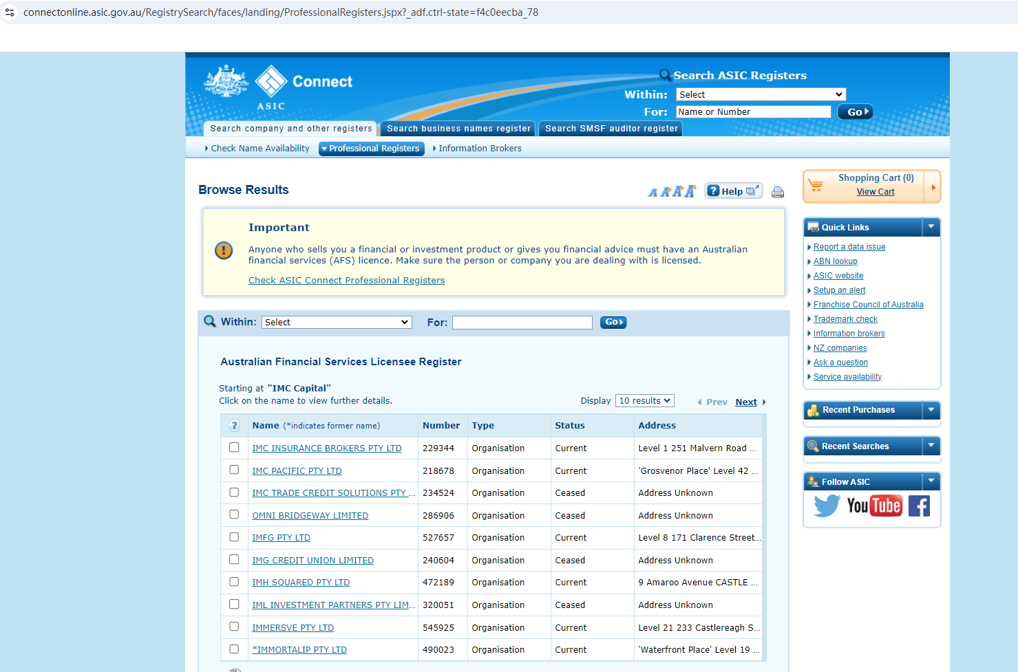Click the text size adjustment icon
The width and height of the screenshot is (1018, 672).
click(672, 191)
